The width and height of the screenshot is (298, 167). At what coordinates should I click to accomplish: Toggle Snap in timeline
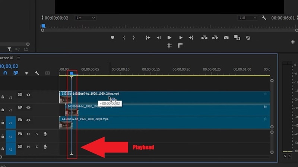coord(5,73)
